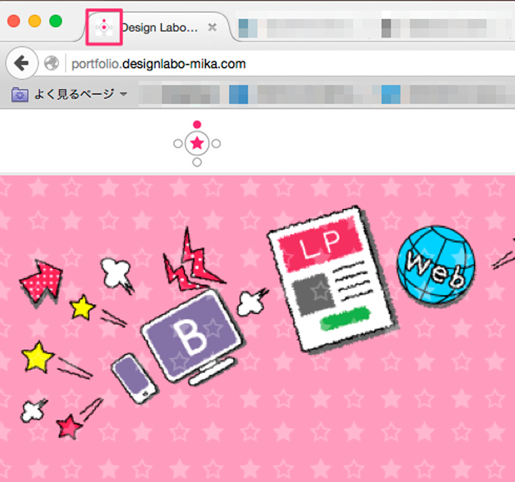Screen dimensions: 515x482
Task: Click the globe site identity icon
Action: [51, 64]
